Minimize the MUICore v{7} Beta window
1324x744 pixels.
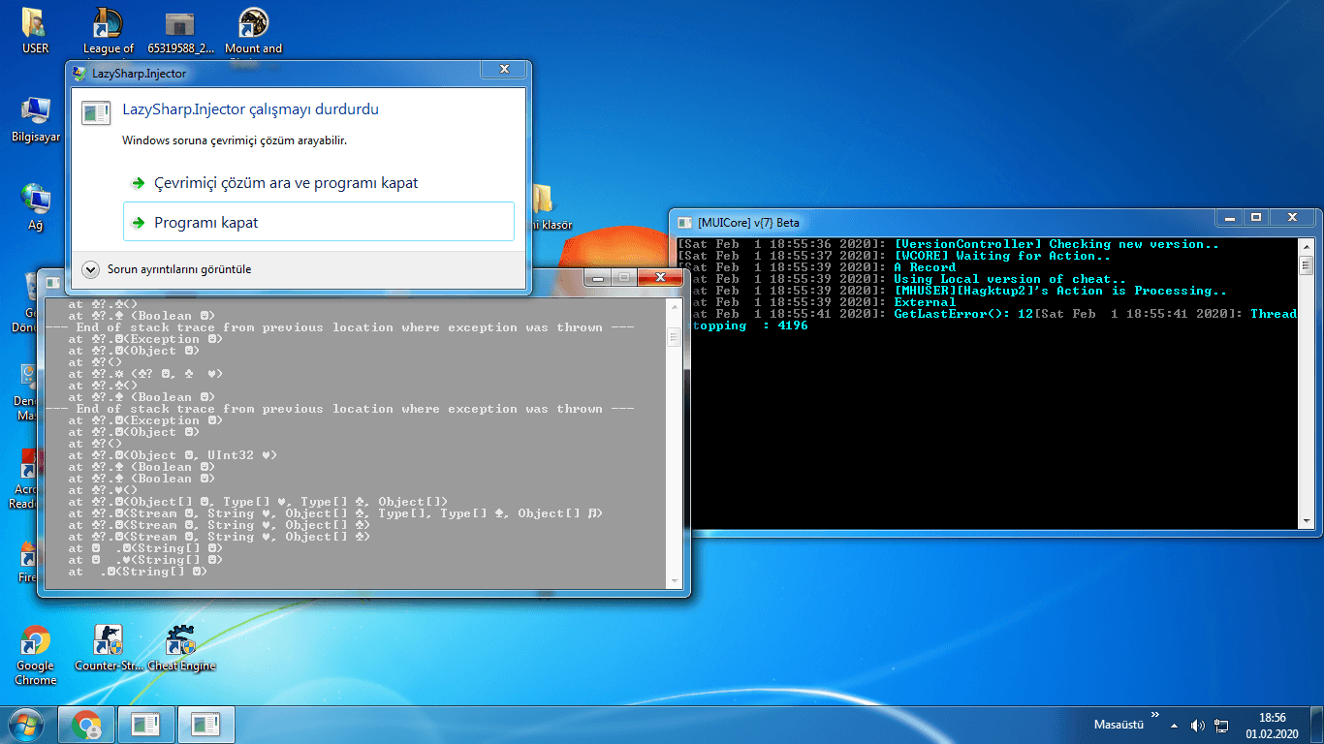(x=1230, y=218)
